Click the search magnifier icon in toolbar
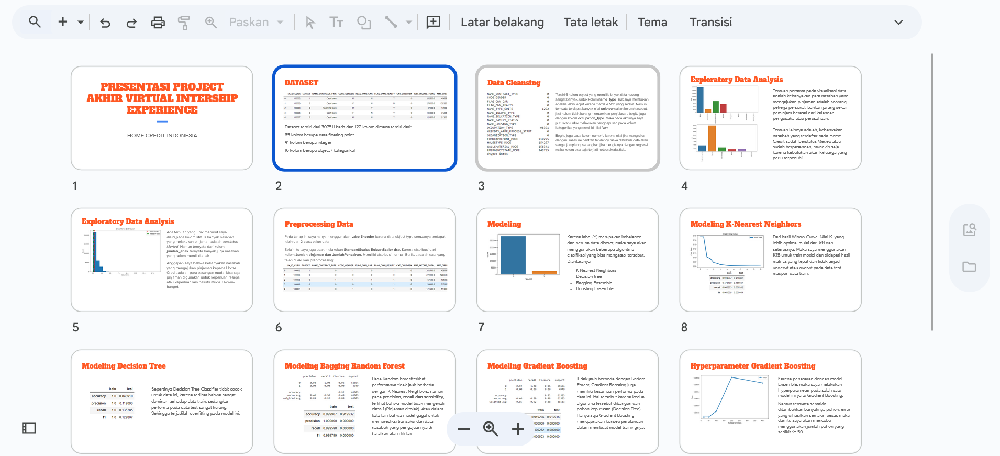The width and height of the screenshot is (1000, 456). click(x=35, y=22)
